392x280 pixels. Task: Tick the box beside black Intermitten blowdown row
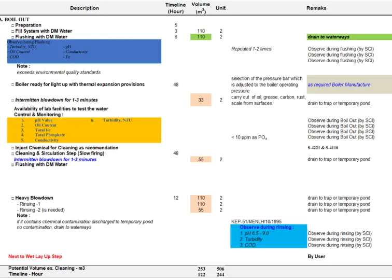pyautogui.click(x=12, y=100)
